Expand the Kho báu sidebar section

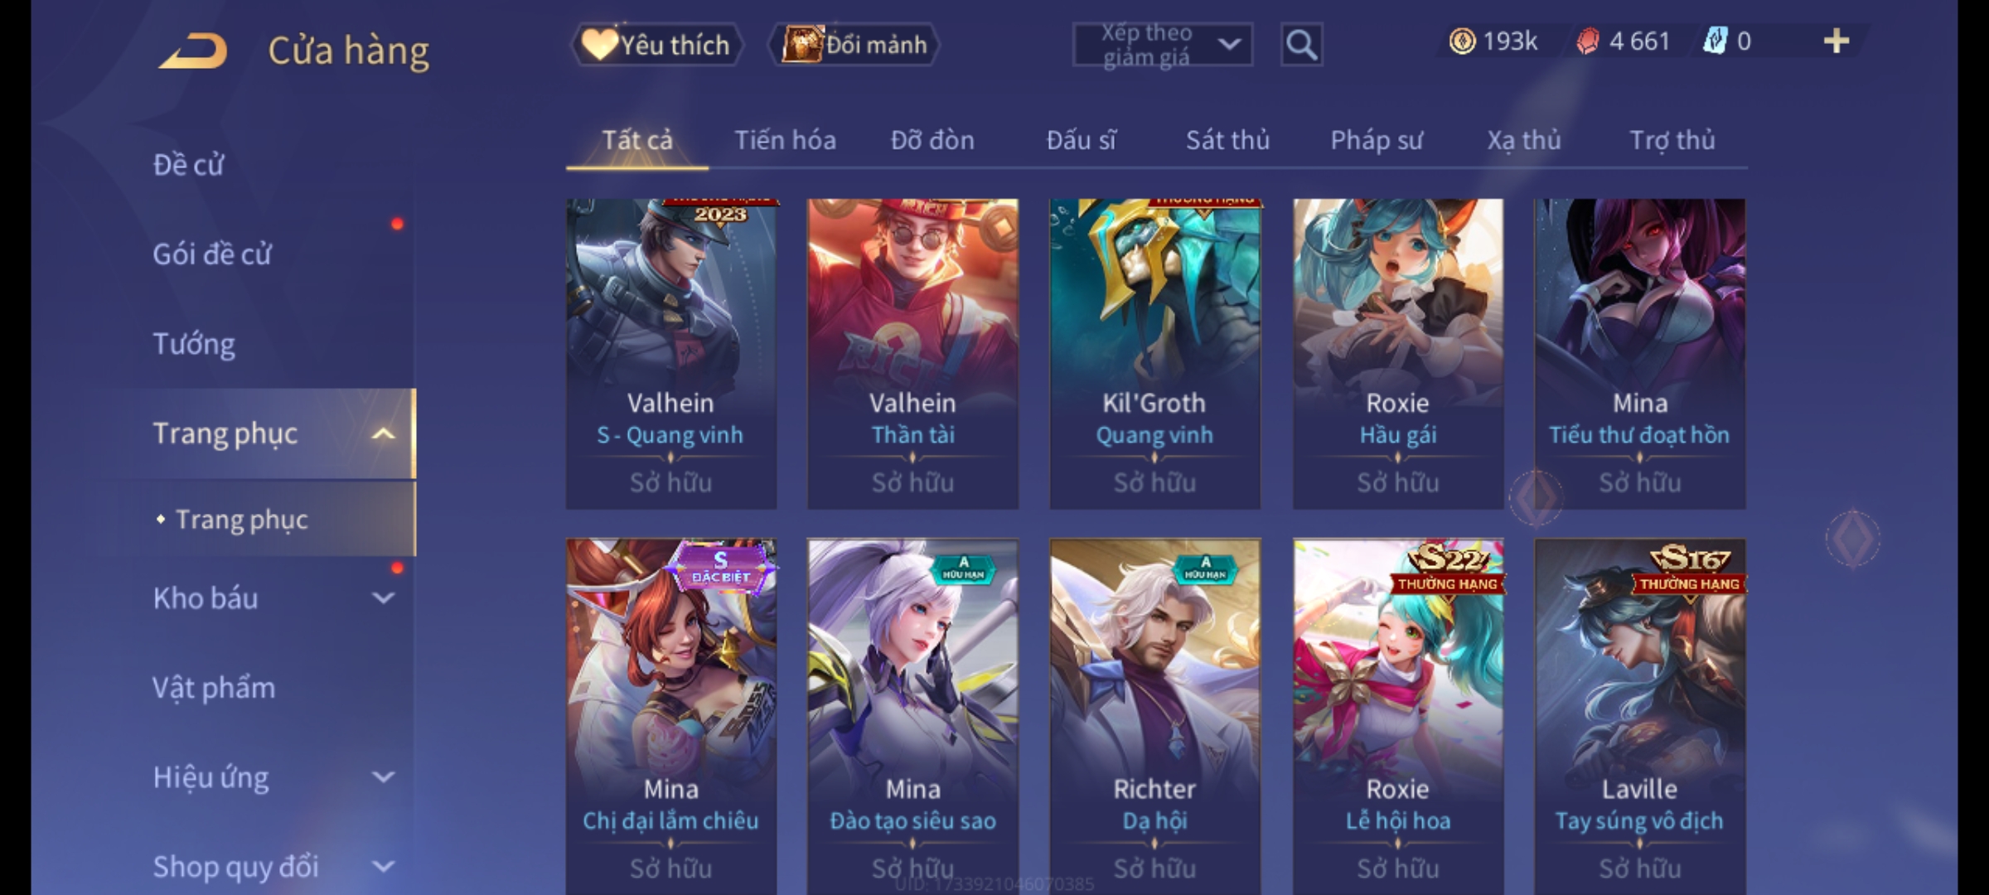tap(383, 598)
